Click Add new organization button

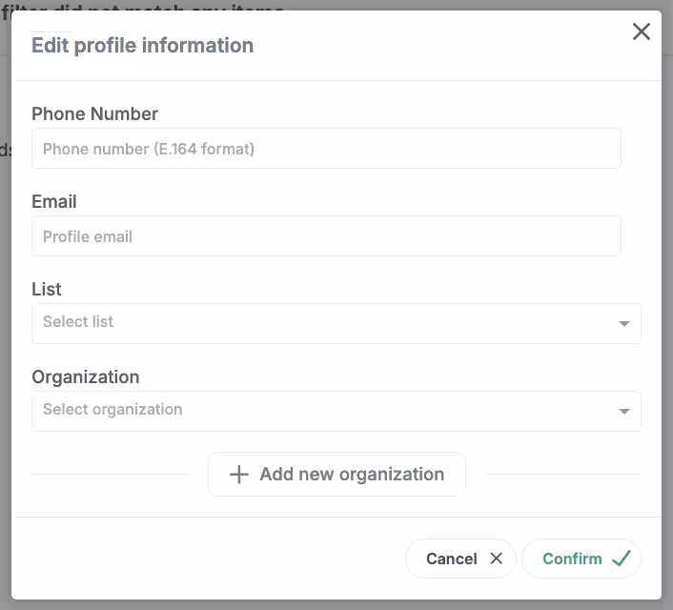point(336,474)
